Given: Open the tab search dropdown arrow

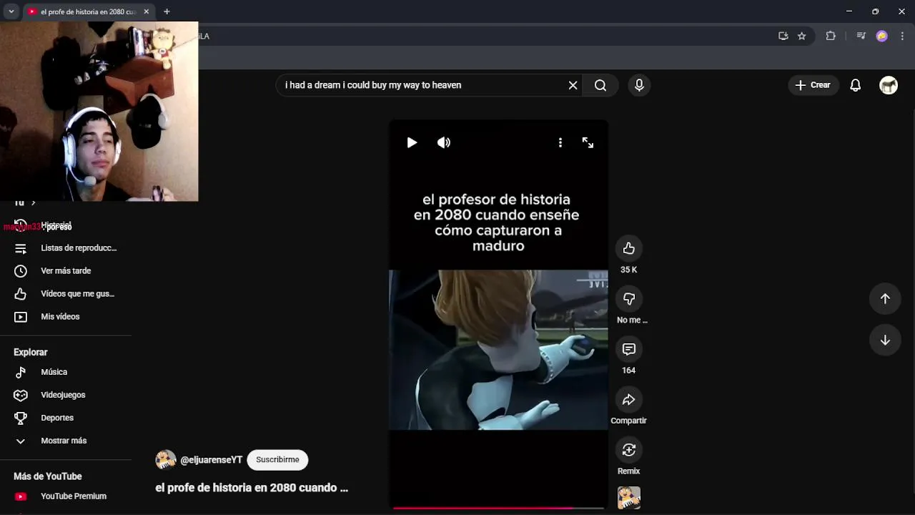Looking at the screenshot, I should pos(11,11).
